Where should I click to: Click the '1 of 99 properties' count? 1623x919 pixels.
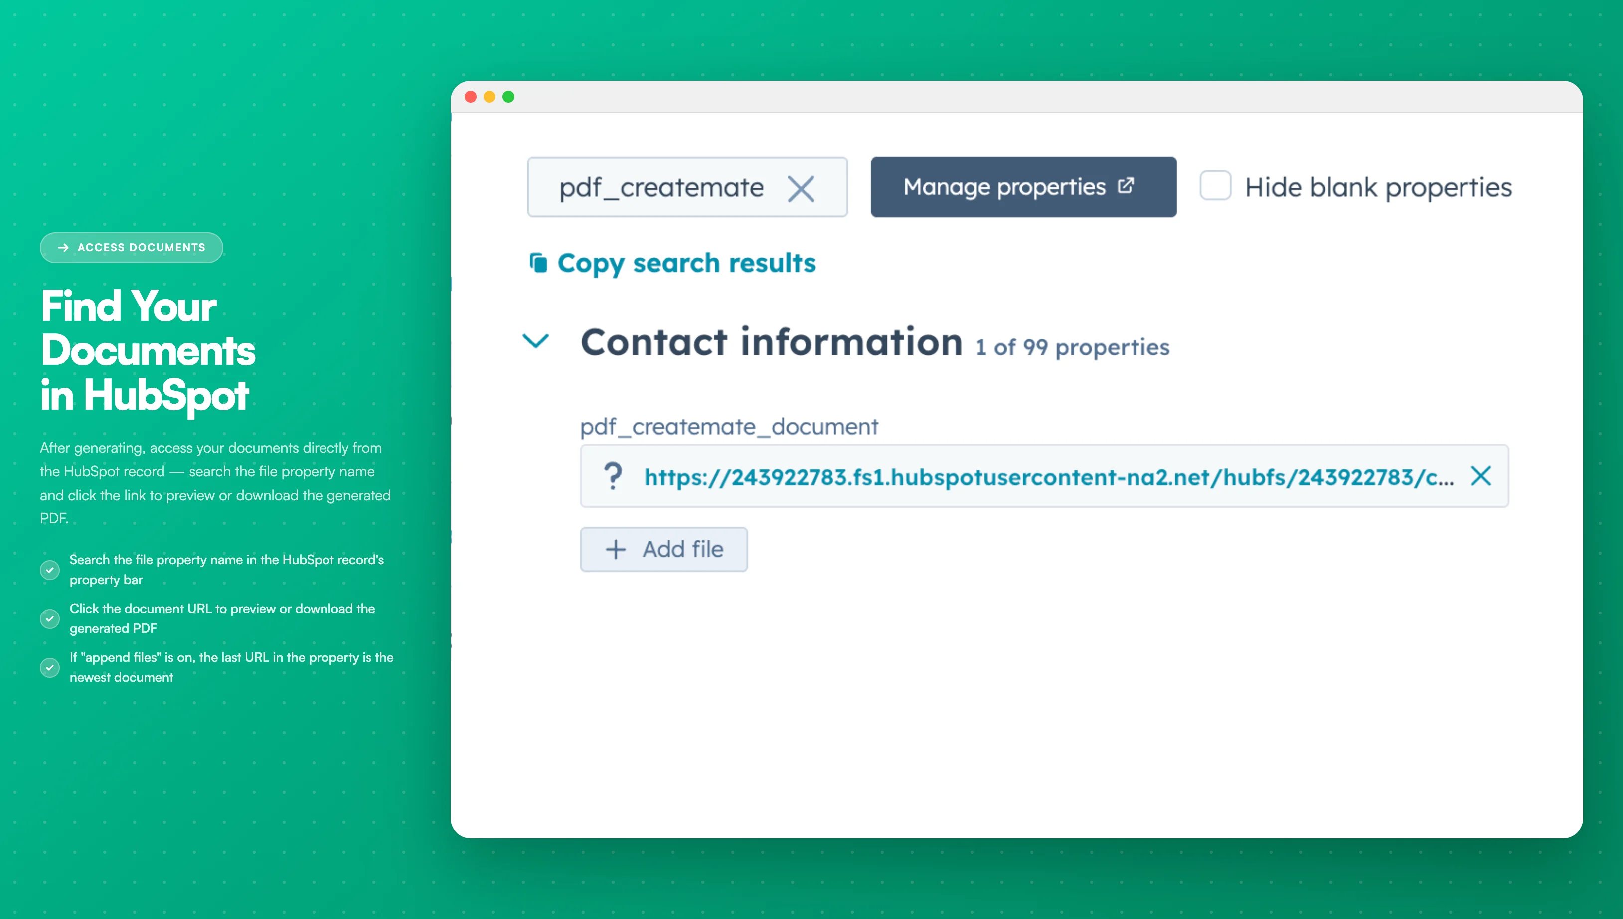click(1073, 348)
